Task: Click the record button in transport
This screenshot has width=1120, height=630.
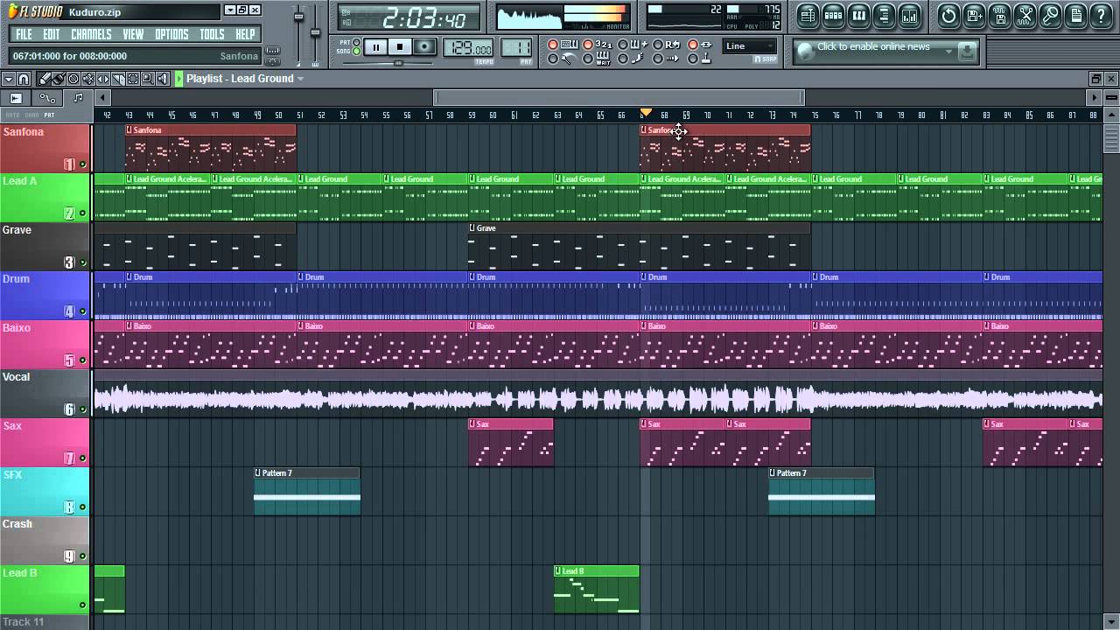Action: tap(424, 47)
